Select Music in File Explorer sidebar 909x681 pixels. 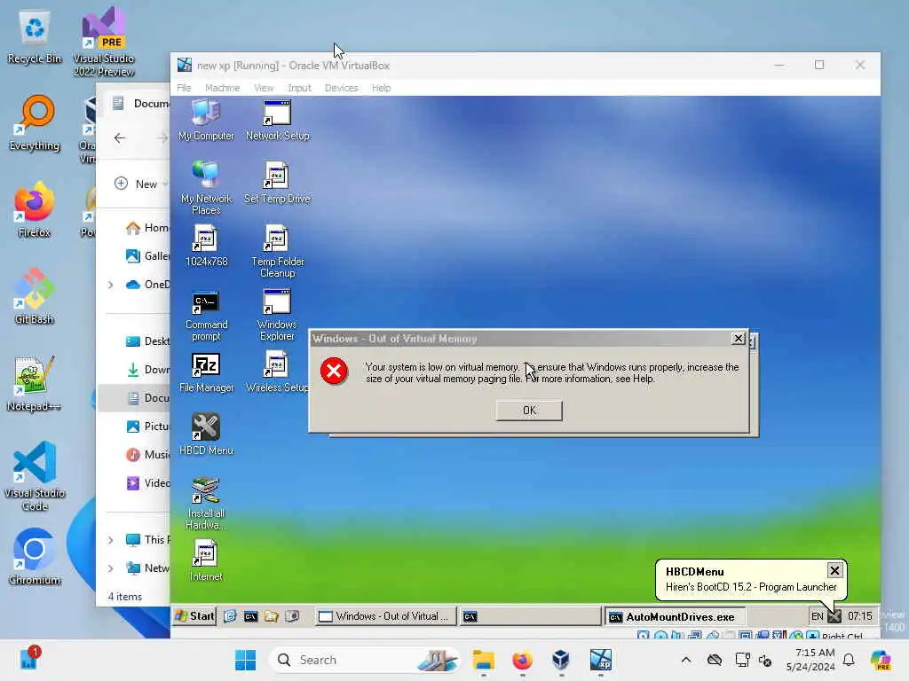pos(148,455)
